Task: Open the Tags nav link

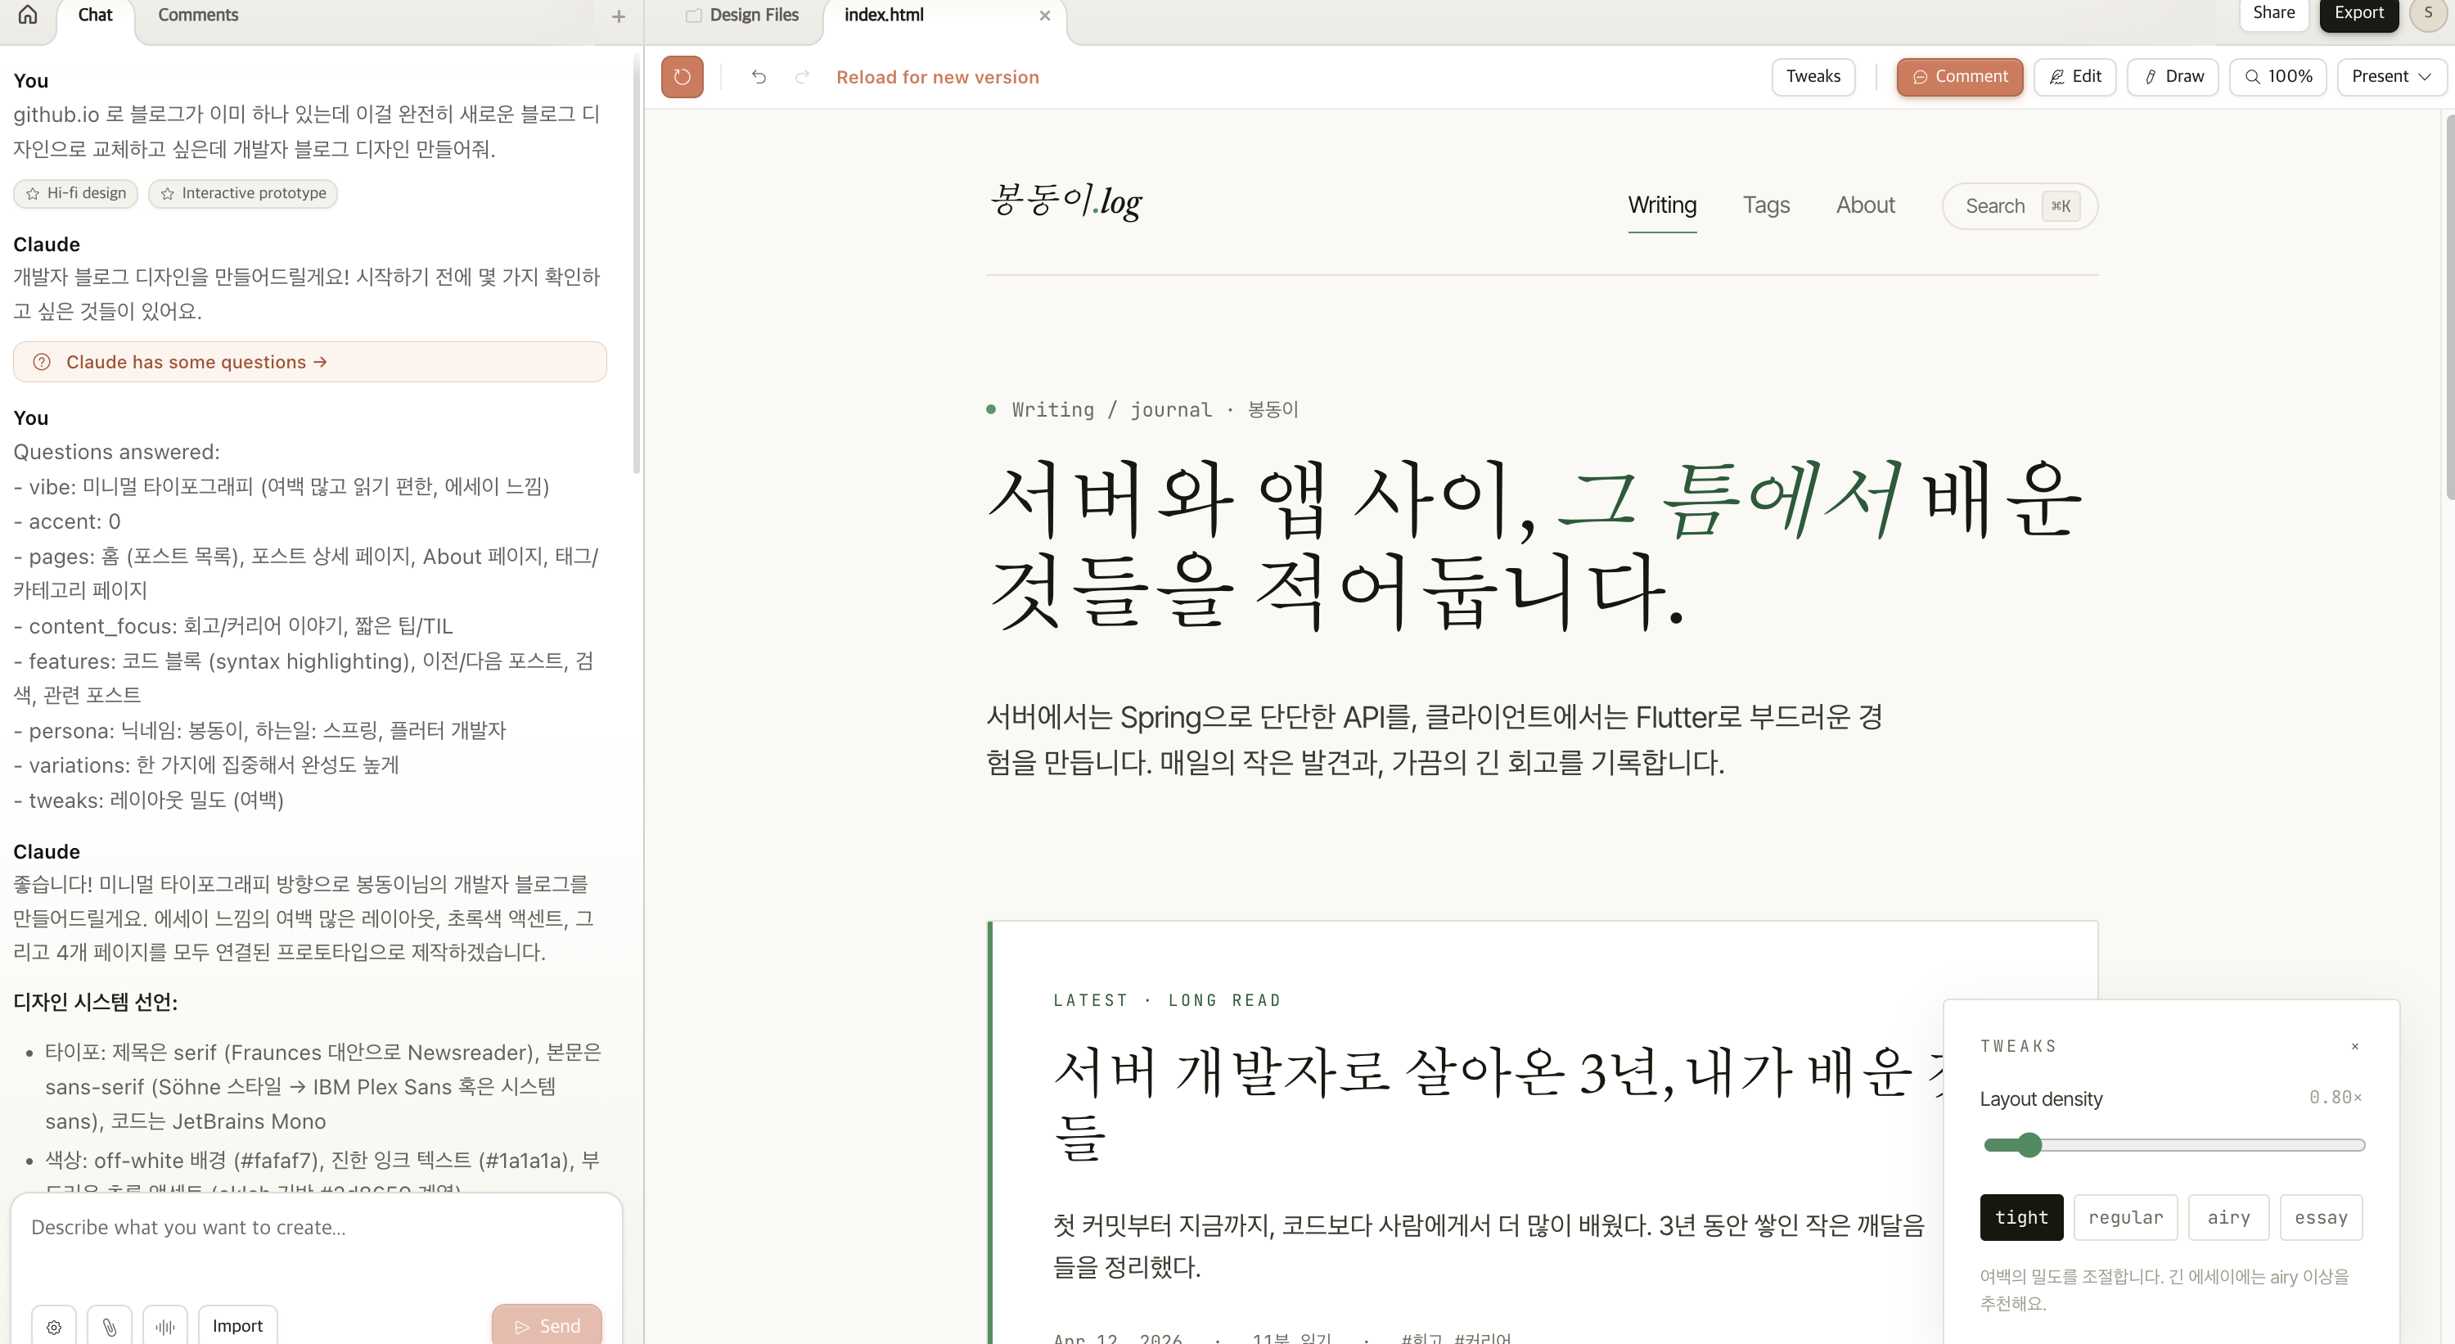Action: click(x=1766, y=206)
